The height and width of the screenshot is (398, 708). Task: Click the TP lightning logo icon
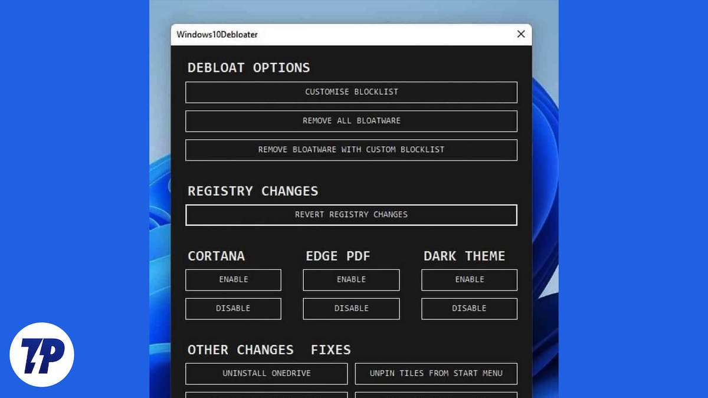coord(42,354)
